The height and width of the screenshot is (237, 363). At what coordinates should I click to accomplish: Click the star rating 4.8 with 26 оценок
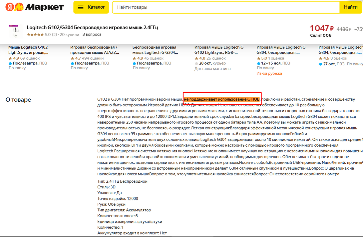[196, 58]
